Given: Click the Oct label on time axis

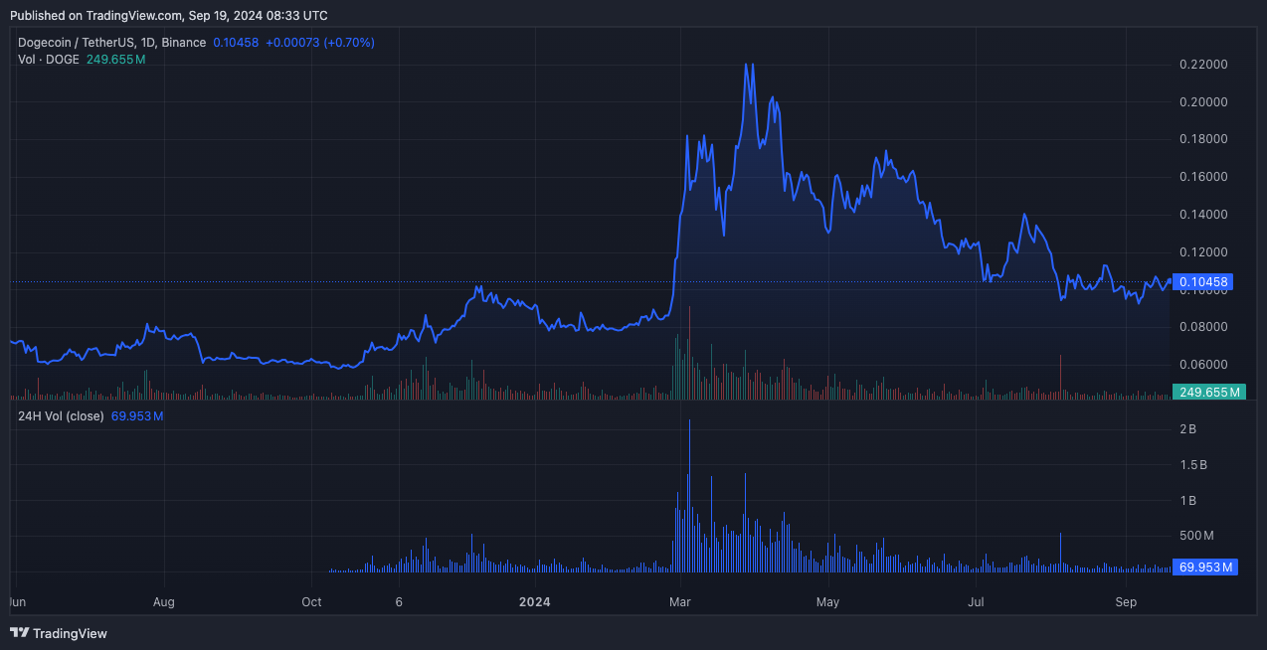Looking at the screenshot, I should (311, 602).
